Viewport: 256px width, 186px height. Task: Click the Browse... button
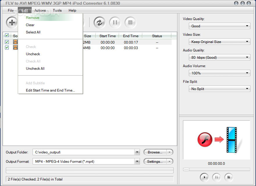pos(155,152)
